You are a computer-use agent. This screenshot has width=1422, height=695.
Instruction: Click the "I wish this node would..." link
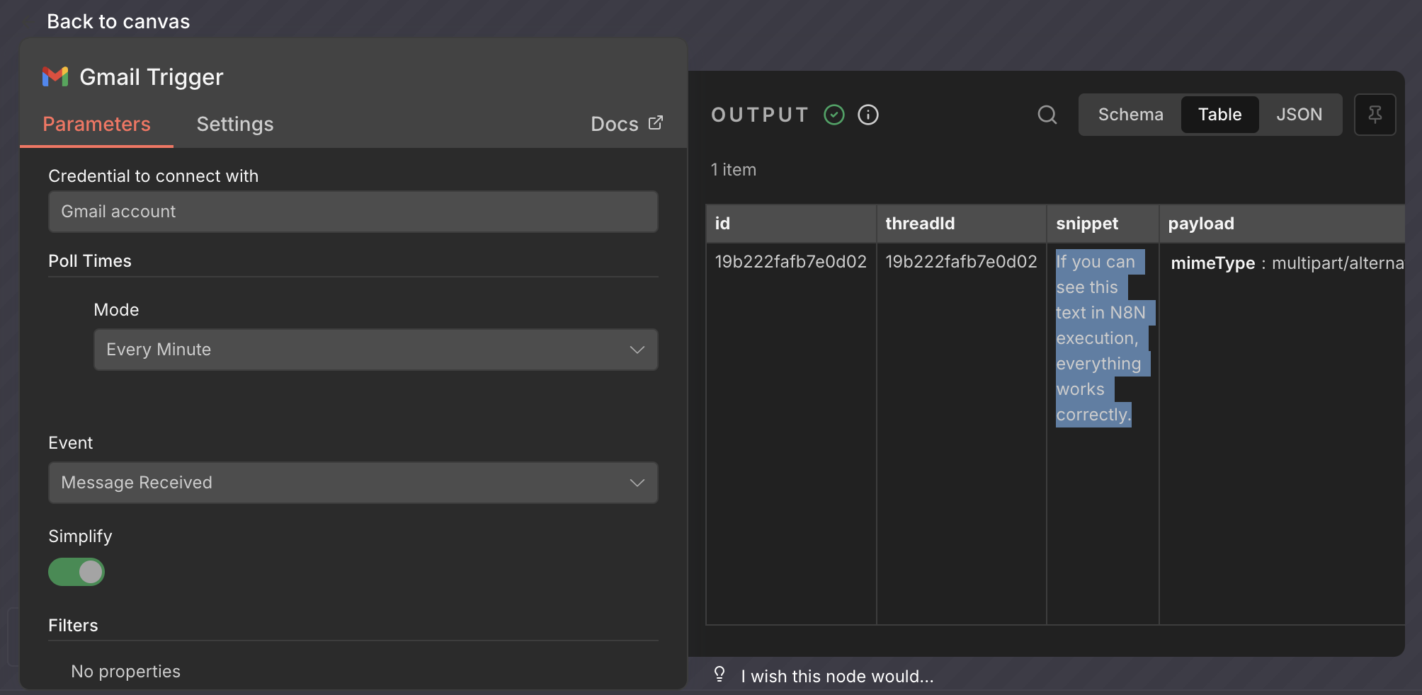point(837,677)
